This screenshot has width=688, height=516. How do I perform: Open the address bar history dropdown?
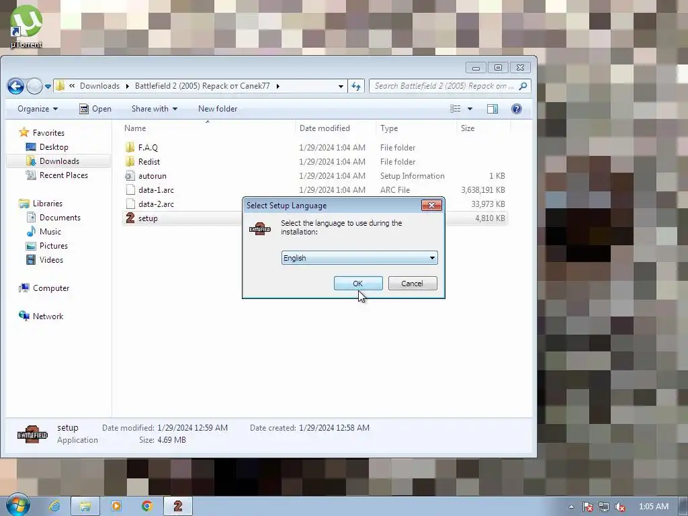341,86
